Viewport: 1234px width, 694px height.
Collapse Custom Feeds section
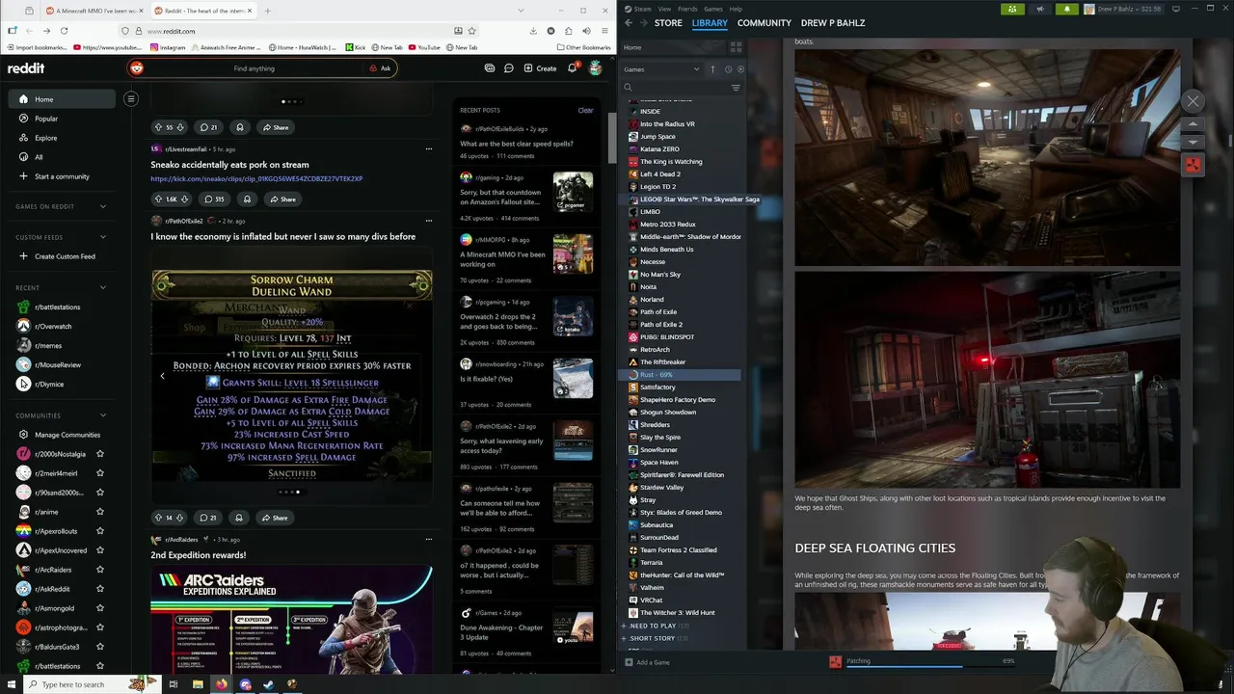pos(103,237)
